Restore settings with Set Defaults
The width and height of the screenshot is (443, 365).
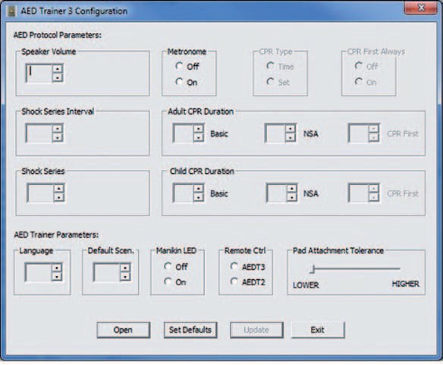point(190,330)
